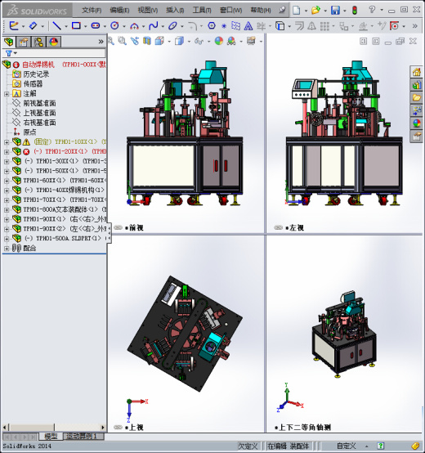Toggle the pin icon on the menu bar
This screenshot has width=425, height=453.
pyautogui.click(x=282, y=10)
